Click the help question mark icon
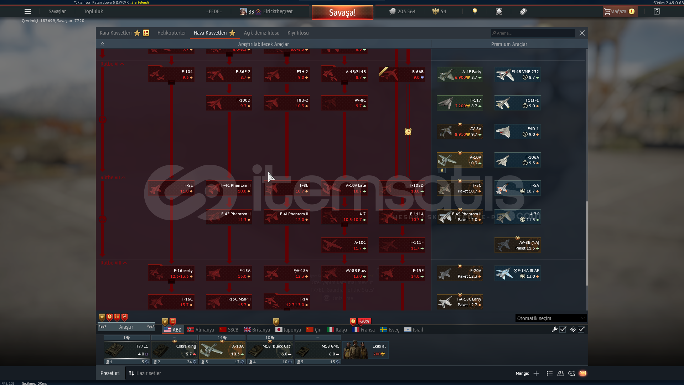 tap(657, 11)
